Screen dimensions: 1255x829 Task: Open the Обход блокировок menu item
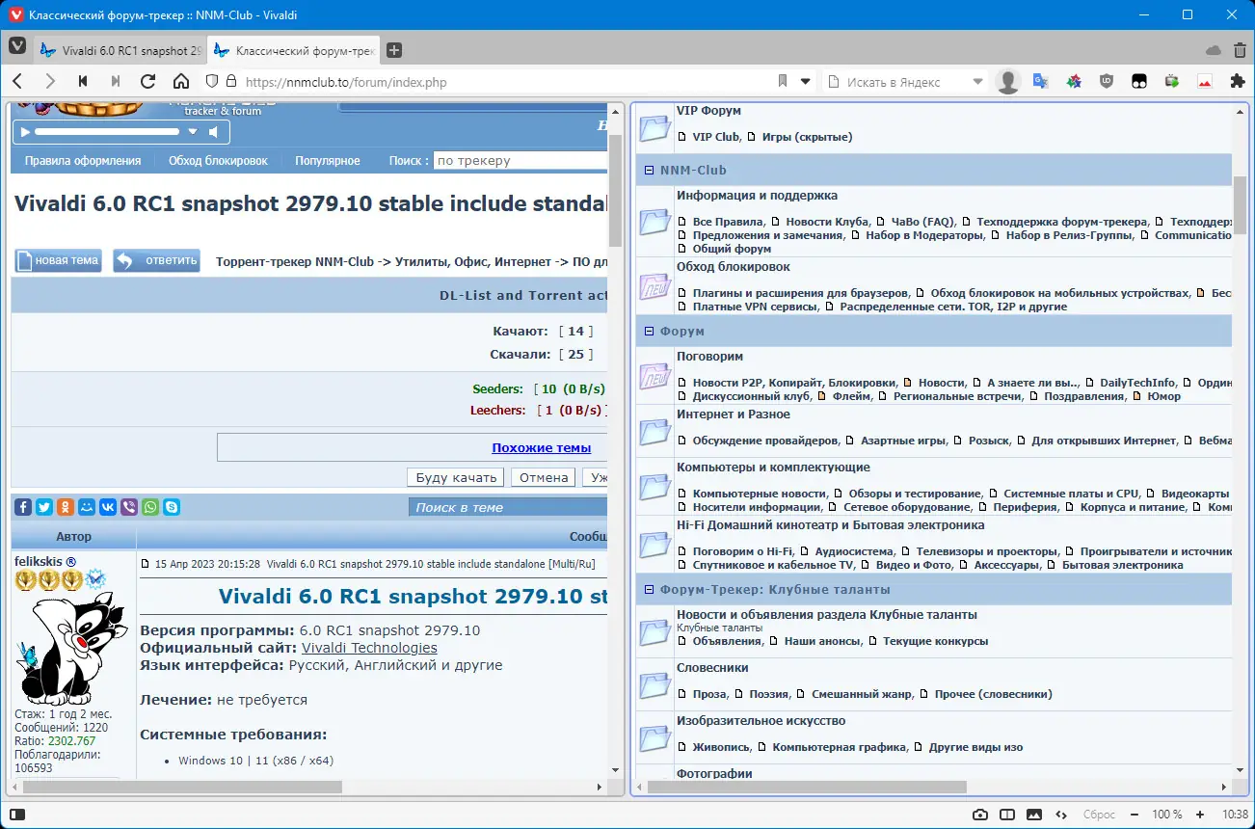point(218,161)
